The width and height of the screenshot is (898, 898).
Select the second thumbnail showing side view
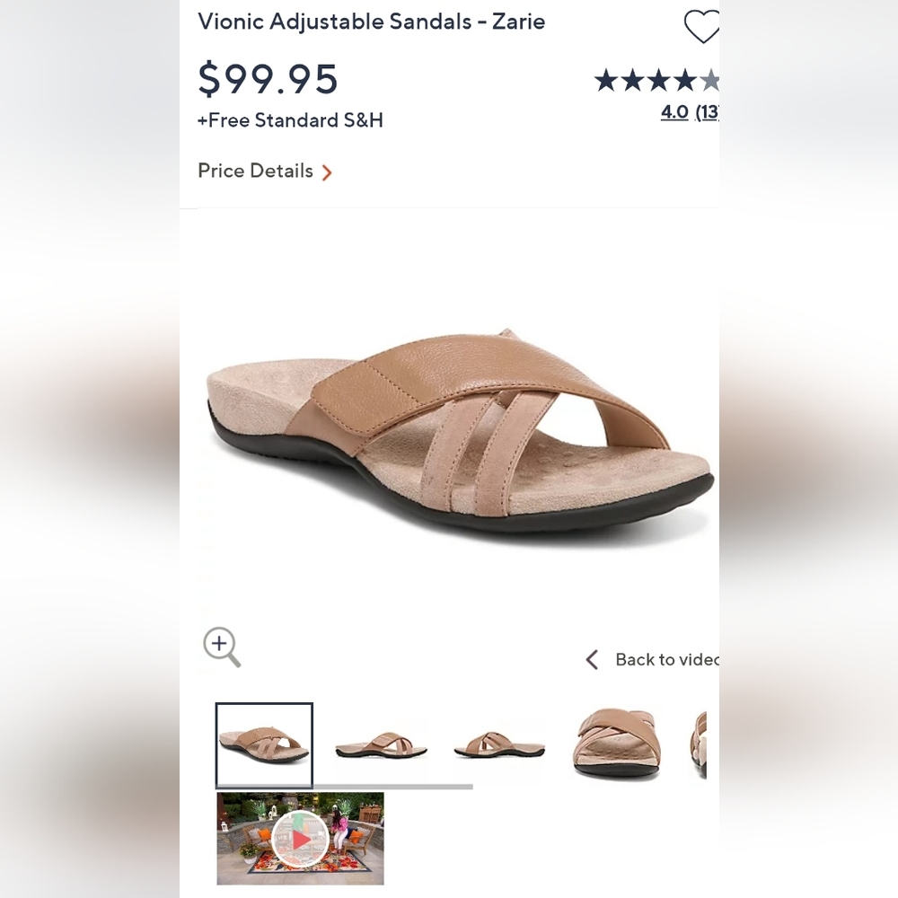coord(381,744)
